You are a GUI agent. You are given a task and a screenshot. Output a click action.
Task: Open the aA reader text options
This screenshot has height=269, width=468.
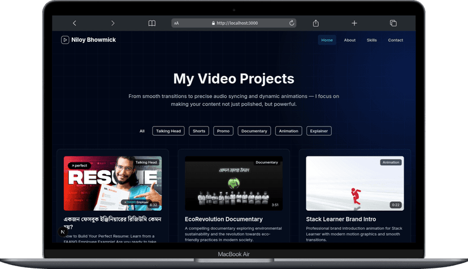pos(177,23)
